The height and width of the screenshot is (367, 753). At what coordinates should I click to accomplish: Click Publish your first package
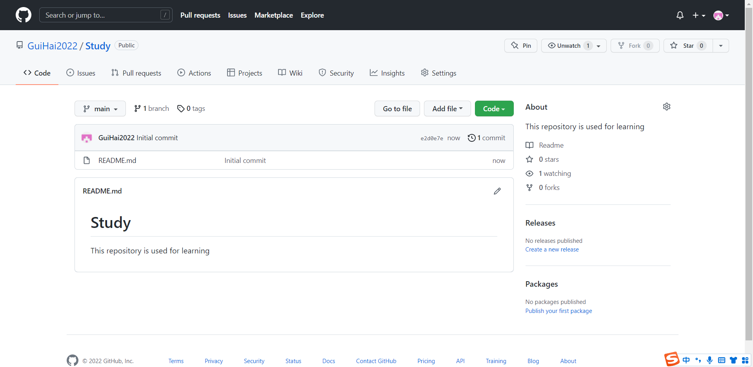coord(559,311)
